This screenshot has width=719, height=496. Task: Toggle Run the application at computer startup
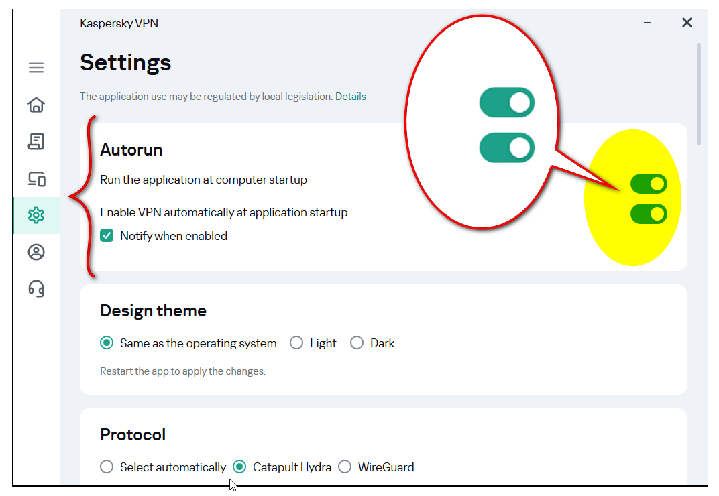(x=649, y=183)
